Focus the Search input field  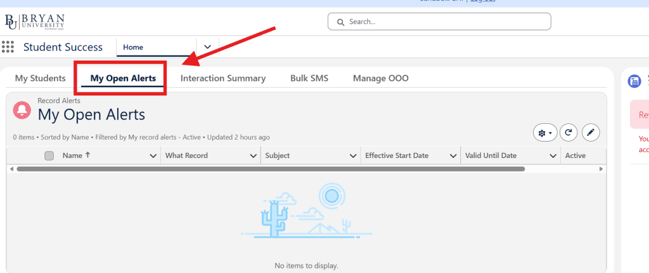pos(439,22)
